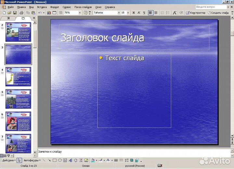Viewport: 234px width, 169px height.
Task: Toggle bold formatting (Ж)
Action: pos(134,13)
